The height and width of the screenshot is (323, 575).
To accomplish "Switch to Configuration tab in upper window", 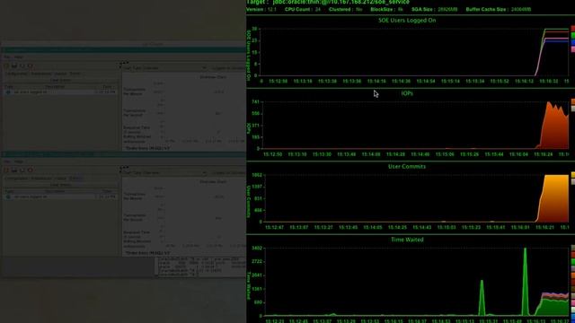I will (16, 74).
